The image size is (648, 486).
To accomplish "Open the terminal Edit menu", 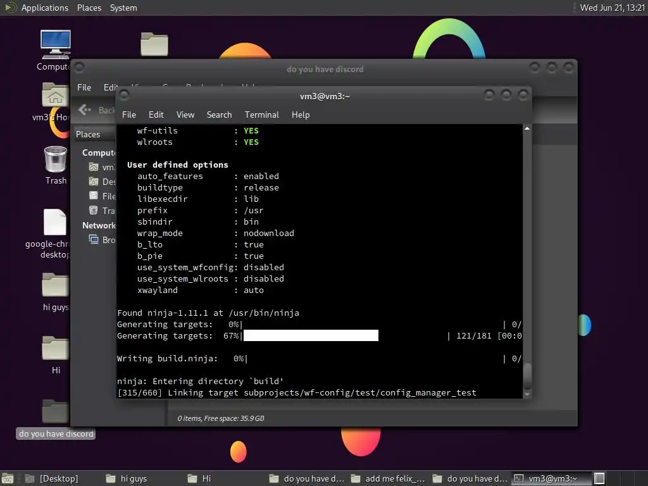I will tap(156, 115).
